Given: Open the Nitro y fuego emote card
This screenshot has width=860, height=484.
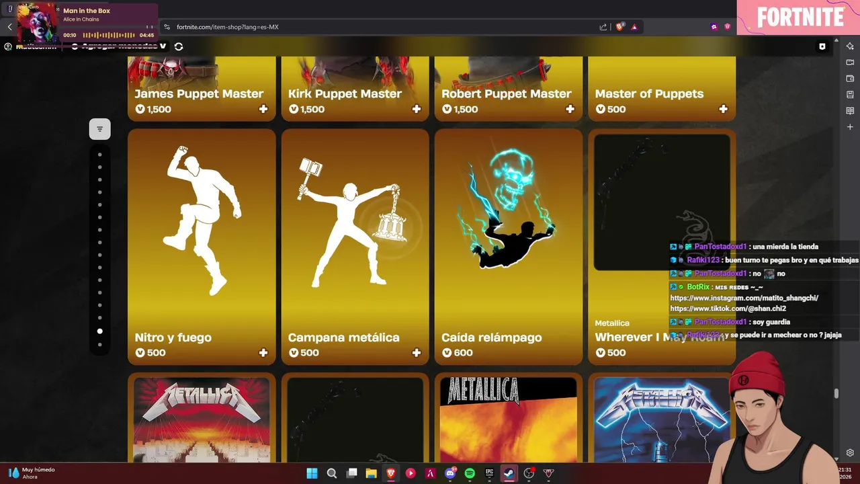Looking at the screenshot, I should [202, 247].
